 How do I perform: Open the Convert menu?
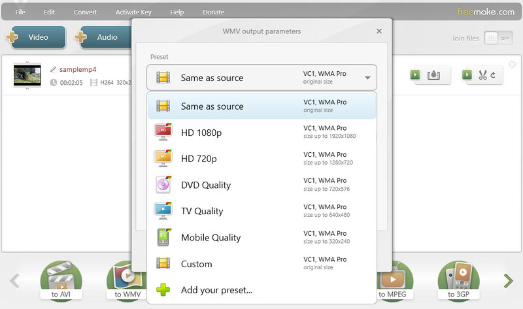[x=85, y=12]
